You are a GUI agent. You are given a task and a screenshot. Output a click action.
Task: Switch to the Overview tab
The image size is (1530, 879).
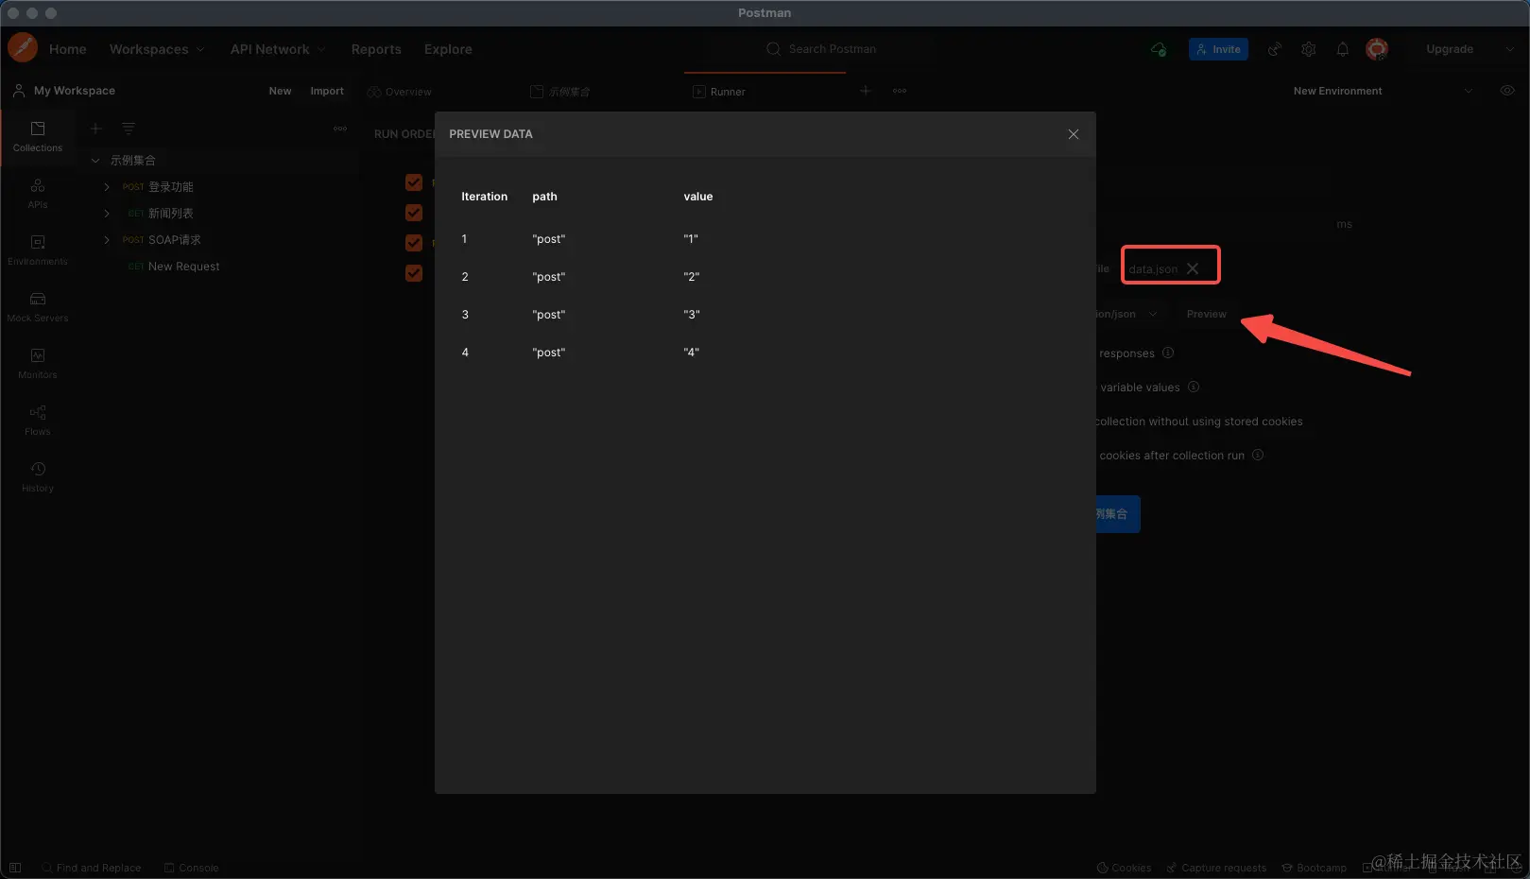[x=400, y=92]
